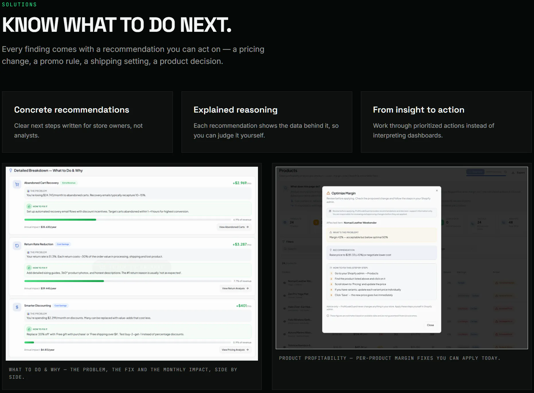Click the Extra Revenue tag on Abandoned Cart Recovery
The image size is (534, 393).
point(69,183)
